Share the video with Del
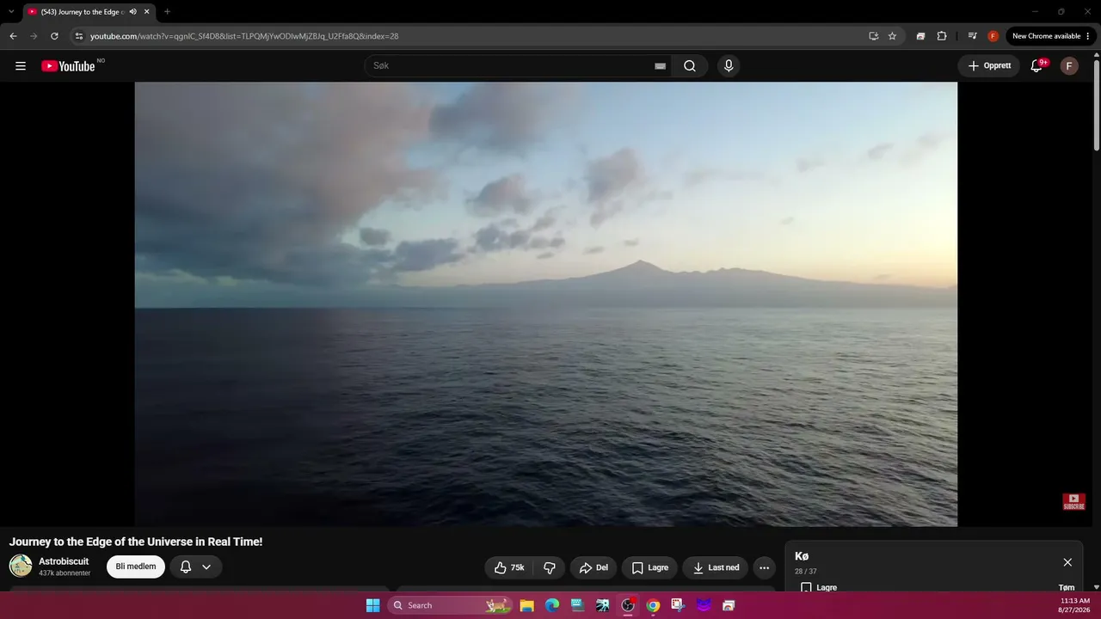Viewport: 1101px width, 619px height. point(594,567)
